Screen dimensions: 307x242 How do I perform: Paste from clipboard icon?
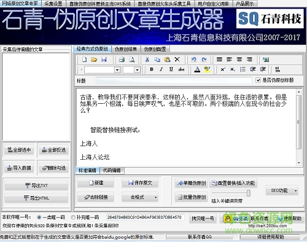pyautogui.click(x=167, y=60)
